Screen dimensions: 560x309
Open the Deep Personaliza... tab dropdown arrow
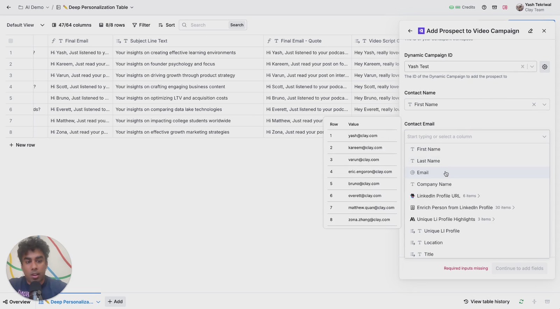tap(98, 302)
